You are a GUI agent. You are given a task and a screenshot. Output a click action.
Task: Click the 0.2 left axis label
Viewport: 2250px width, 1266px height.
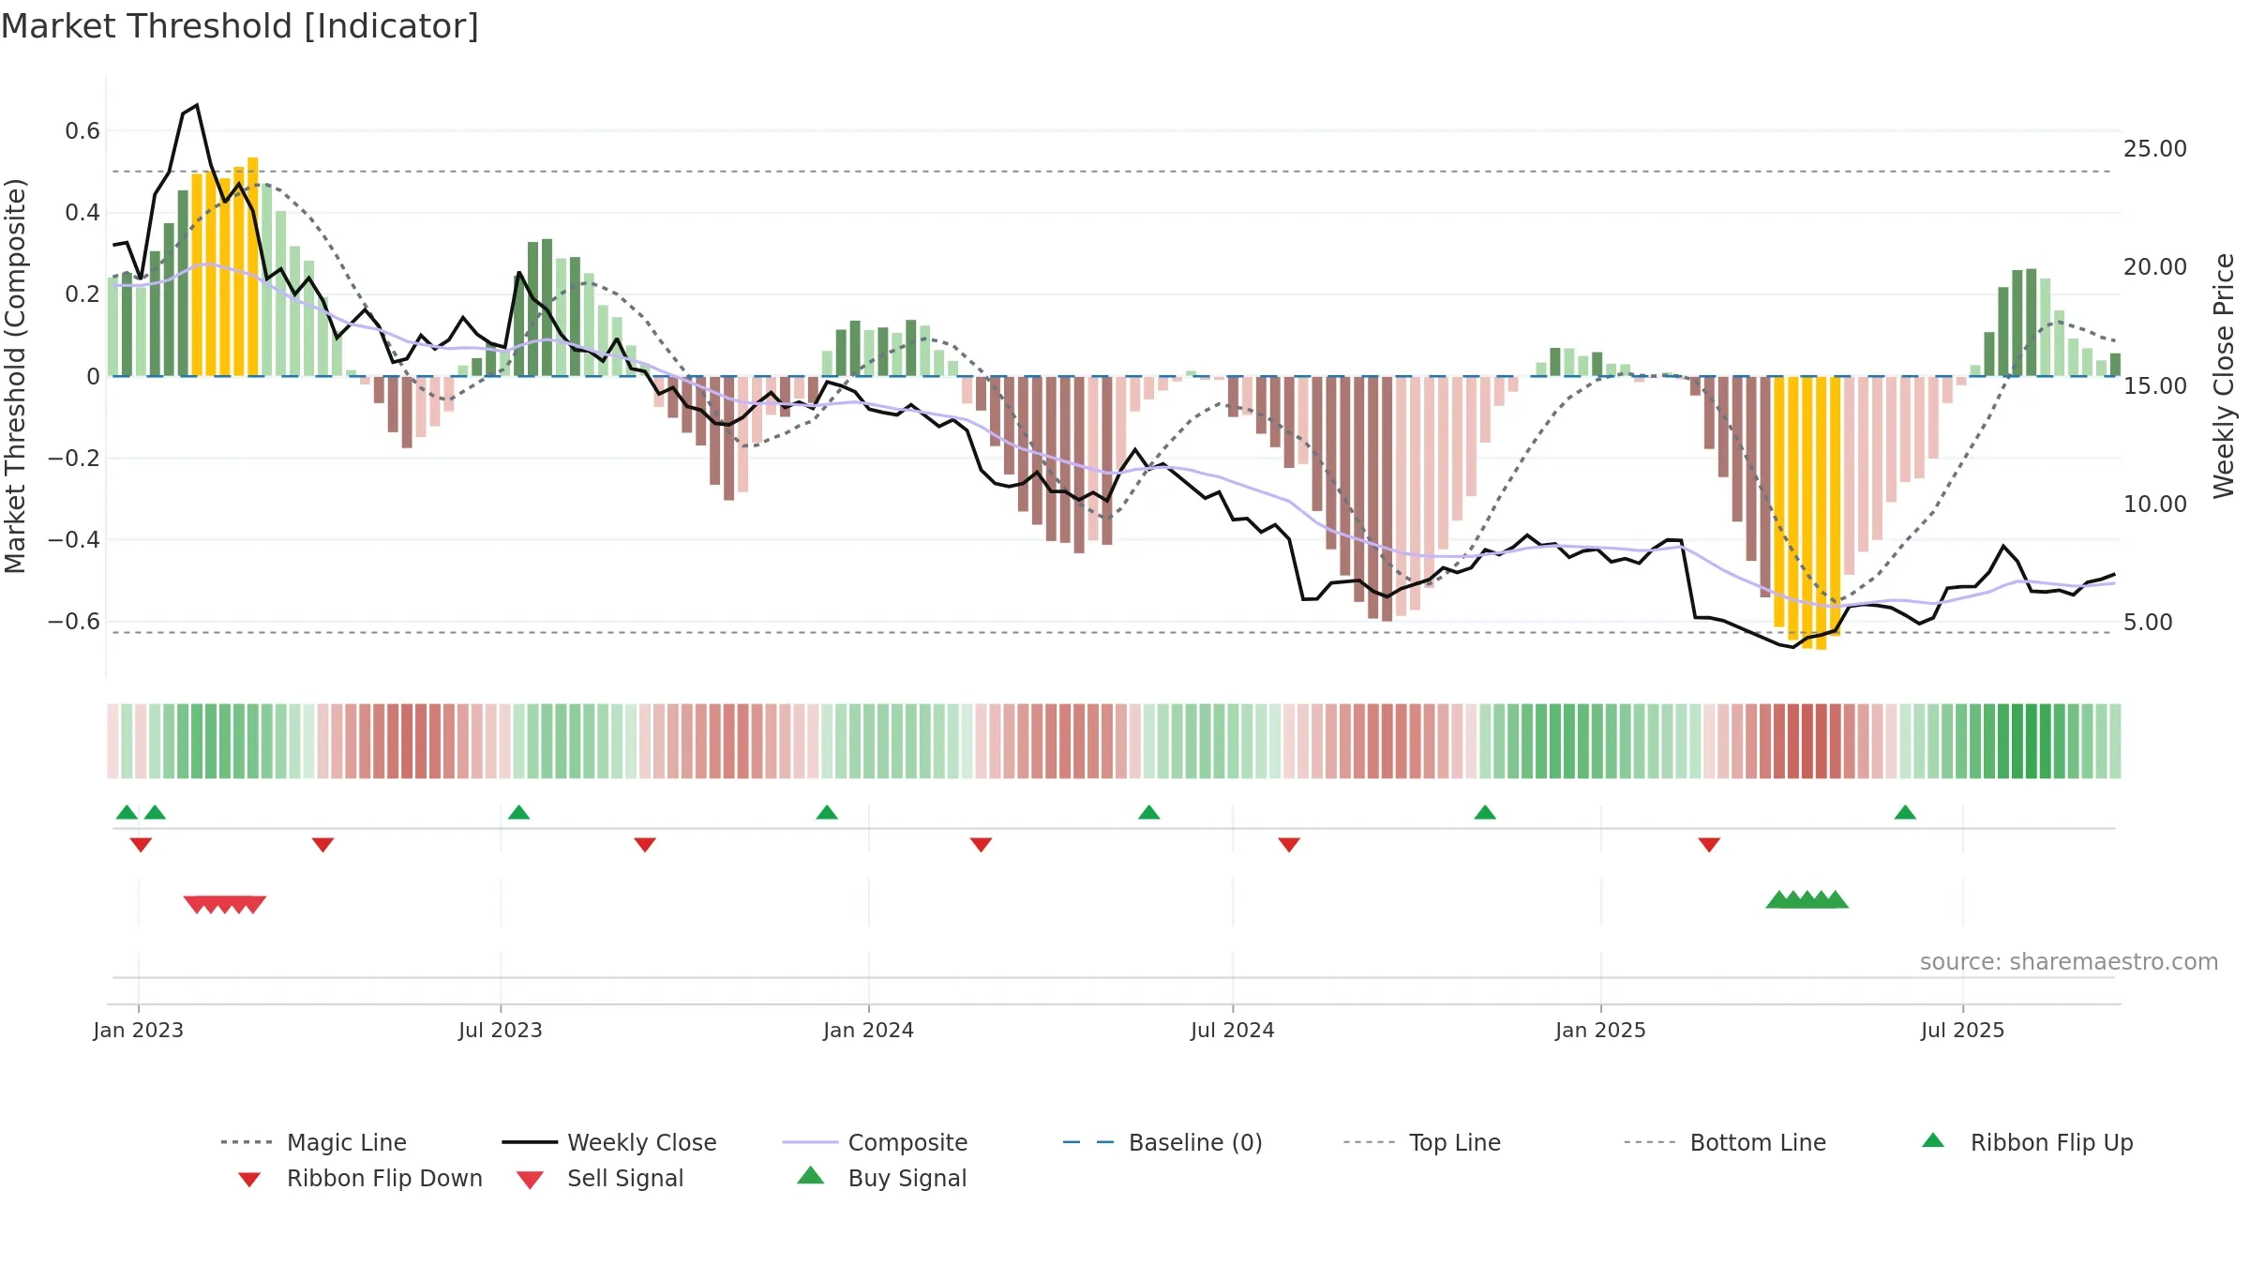(x=82, y=294)
